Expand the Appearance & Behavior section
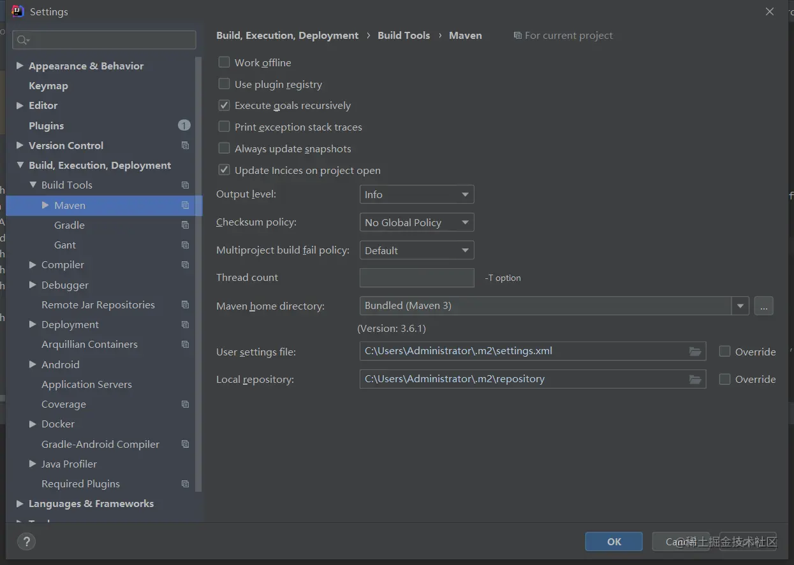This screenshot has height=565, width=794. 20,66
